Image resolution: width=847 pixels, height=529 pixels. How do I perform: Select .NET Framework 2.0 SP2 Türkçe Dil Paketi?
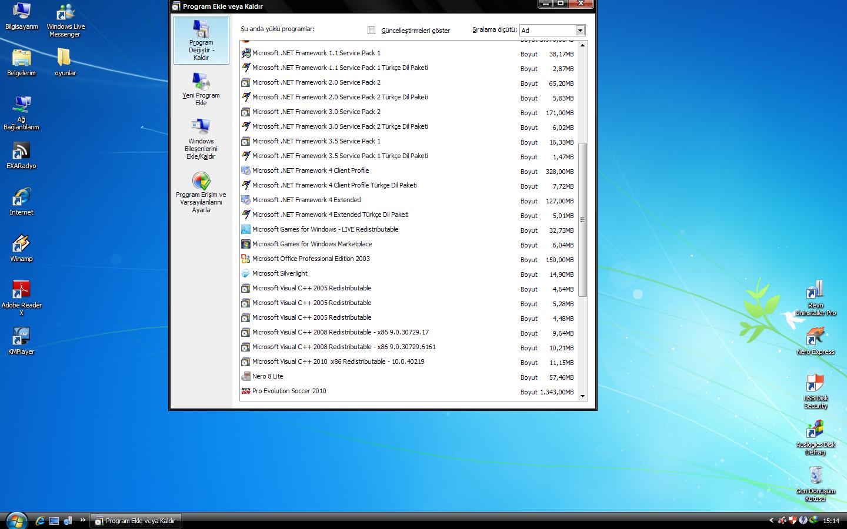point(408,97)
